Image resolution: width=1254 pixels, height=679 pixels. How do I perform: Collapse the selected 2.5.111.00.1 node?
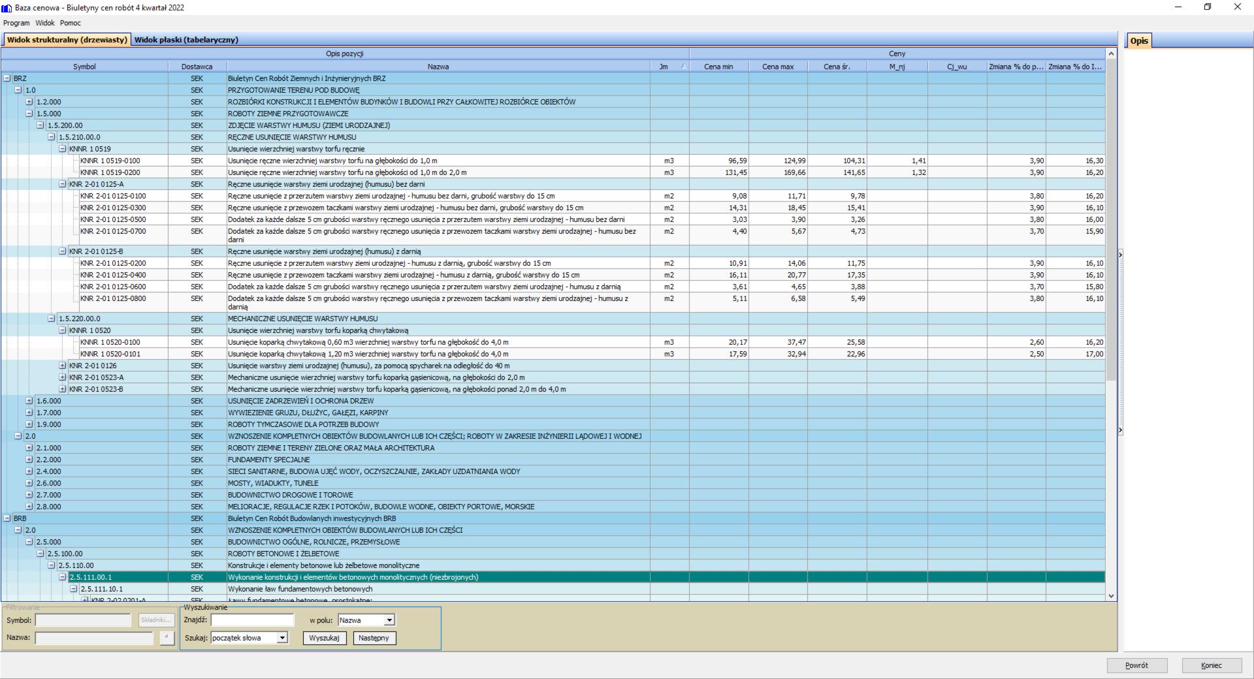pos(63,577)
